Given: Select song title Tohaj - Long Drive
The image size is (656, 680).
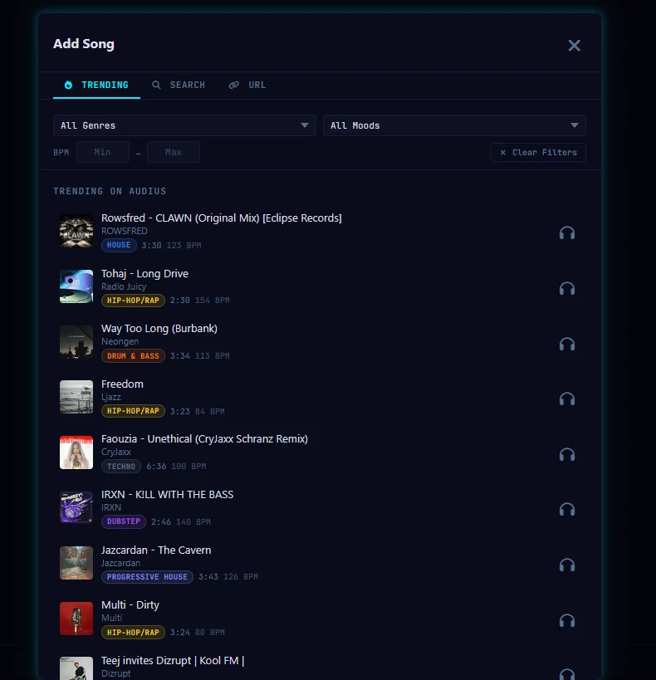Looking at the screenshot, I should (145, 274).
